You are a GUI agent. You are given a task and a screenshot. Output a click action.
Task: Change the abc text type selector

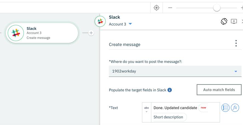147,109
